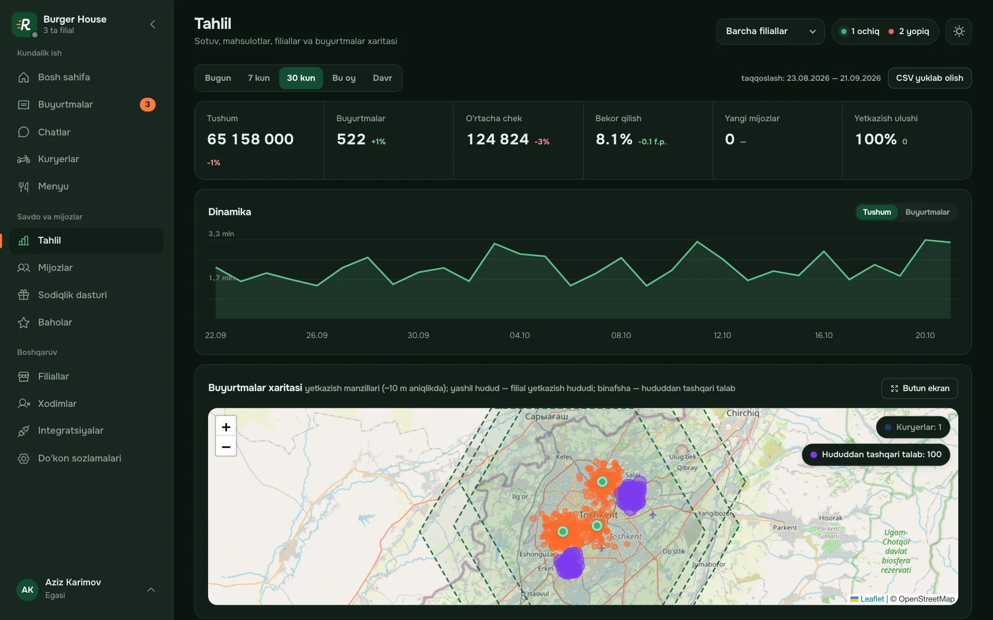The image size is (993, 620).
Task: Click the Tushum value 65 158 000
Action: point(251,139)
